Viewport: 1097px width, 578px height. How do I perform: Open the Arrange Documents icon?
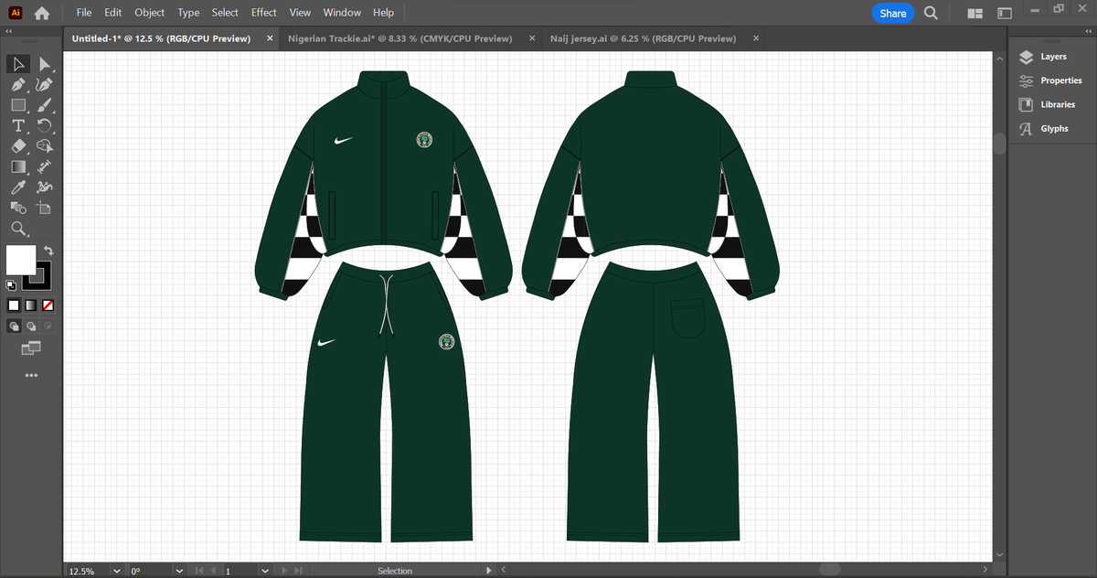click(975, 13)
